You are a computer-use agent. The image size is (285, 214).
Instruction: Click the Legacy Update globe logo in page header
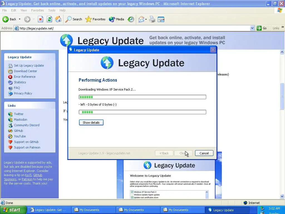66,40
